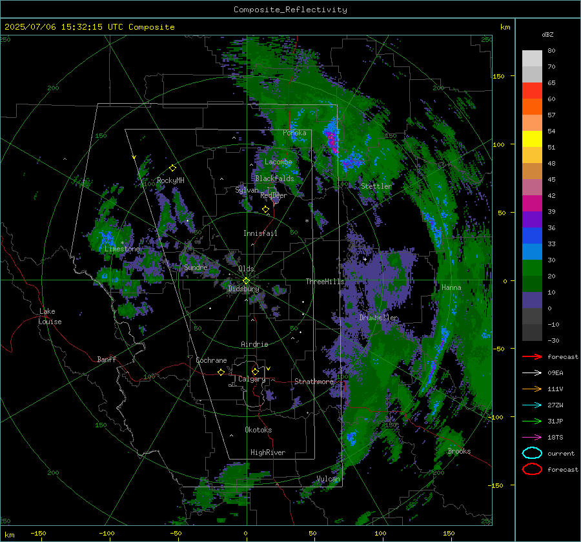Viewport: 581px width, 542px height.
Task: Click the cyan current ellipse icon
Action: pyautogui.click(x=532, y=453)
